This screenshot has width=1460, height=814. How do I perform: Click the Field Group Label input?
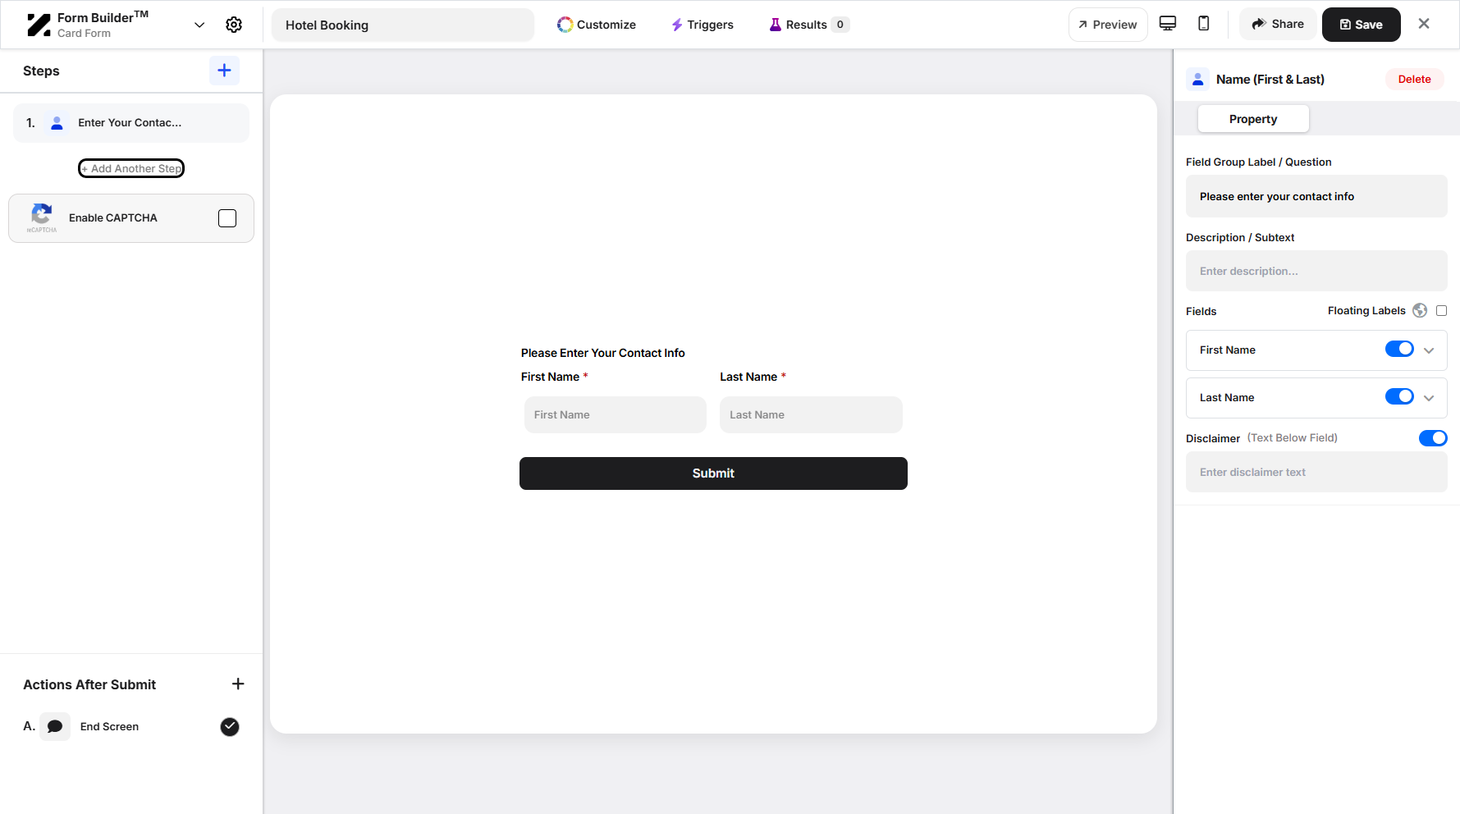pyautogui.click(x=1316, y=196)
